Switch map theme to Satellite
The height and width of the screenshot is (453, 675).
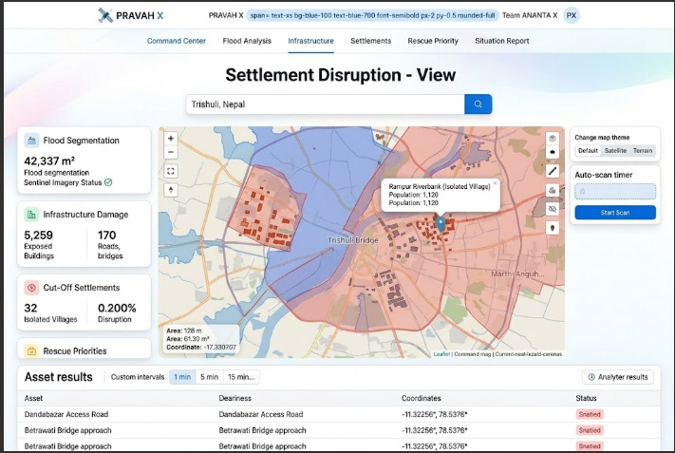pyautogui.click(x=615, y=151)
